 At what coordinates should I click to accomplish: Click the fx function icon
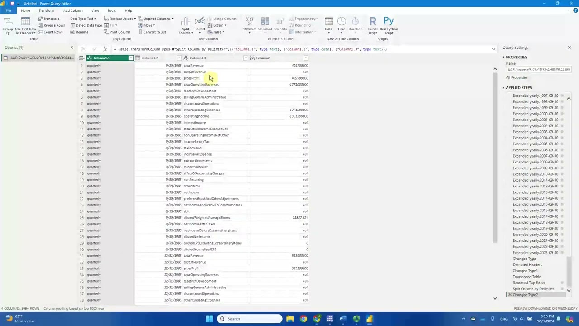pyautogui.click(x=105, y=49)
